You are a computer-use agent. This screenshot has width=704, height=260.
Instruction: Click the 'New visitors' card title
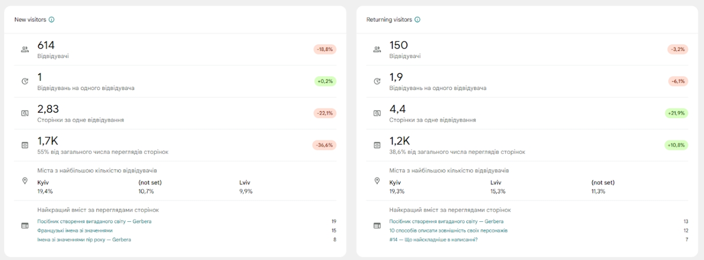30,20
